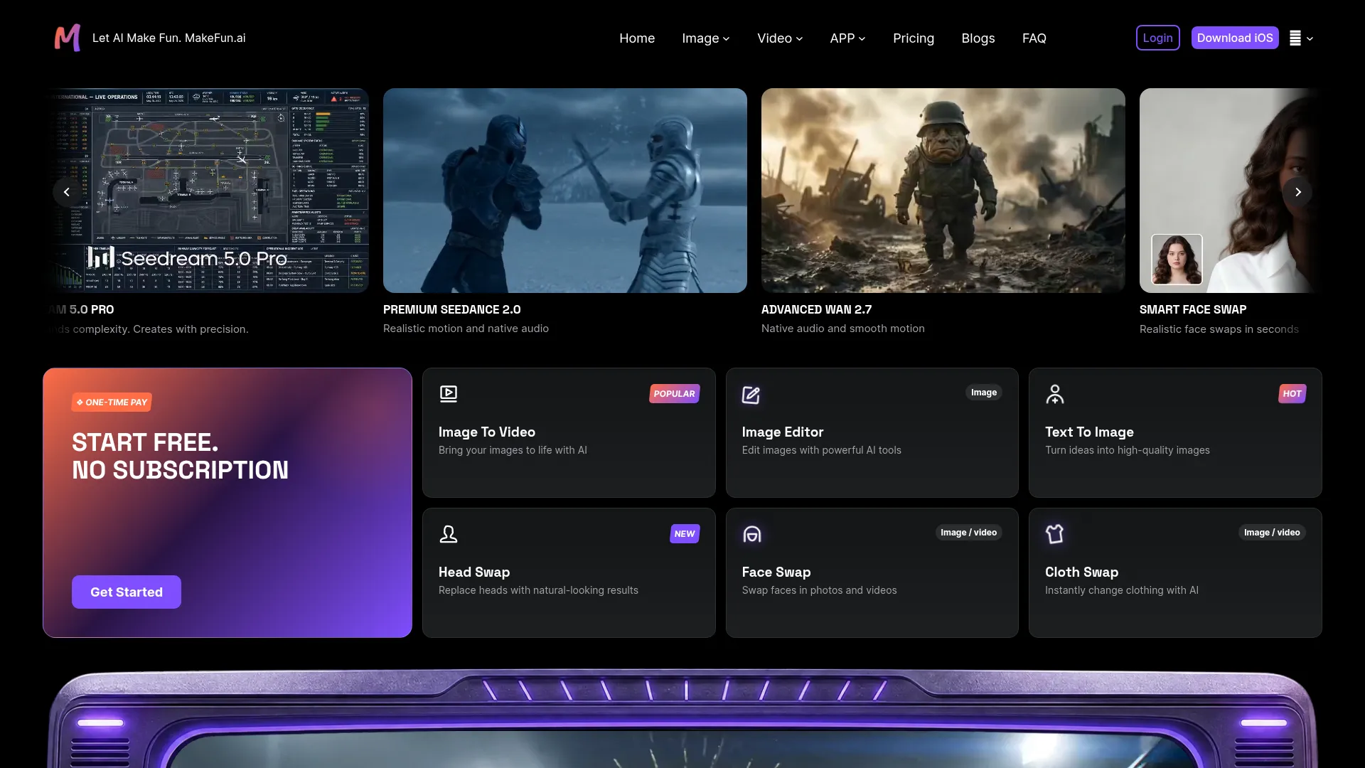Click the ADVANCED WAN 2.7 title
This screenshot has height=768, width=1365.
(816, 310)
